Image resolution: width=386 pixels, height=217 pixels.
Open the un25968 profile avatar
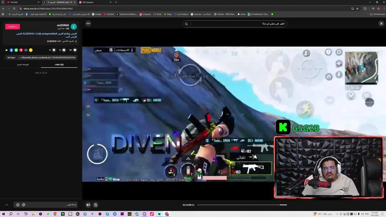click(x=74, y=27)
